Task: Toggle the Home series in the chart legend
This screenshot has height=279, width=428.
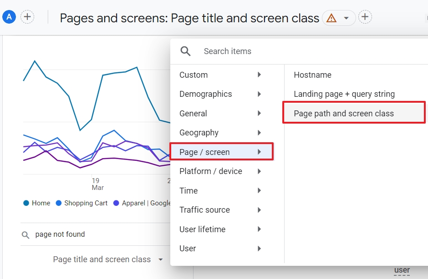Action: [x=36, y=203]
